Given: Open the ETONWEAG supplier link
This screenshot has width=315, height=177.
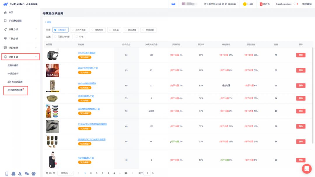Looking at the screenshot, I should pos(92,124).
